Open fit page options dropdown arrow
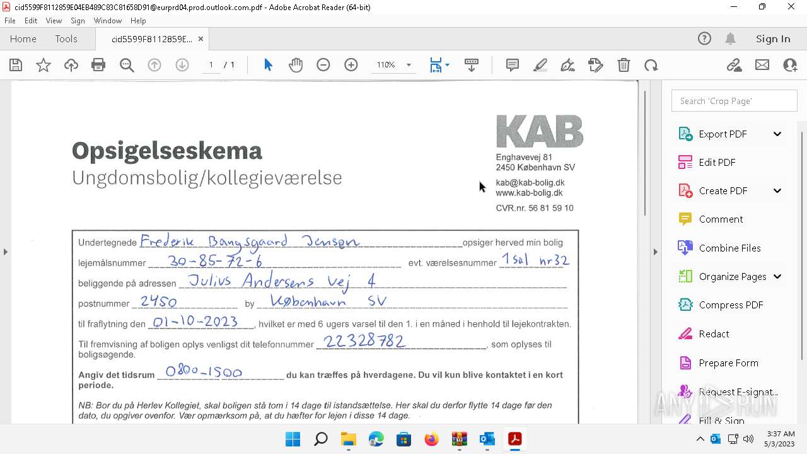 [448, 65]
